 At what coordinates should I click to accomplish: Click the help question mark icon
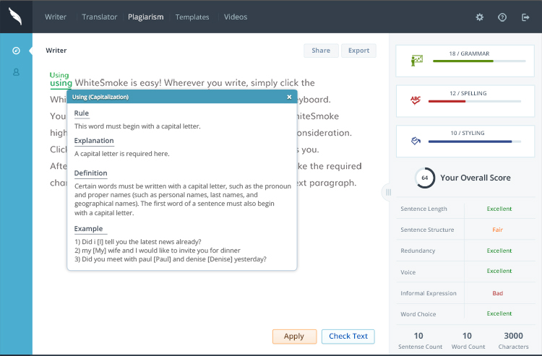point(502,17)
